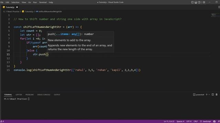Click the powershell terminal profile icon

pyautogui.click(x=194, y=95)
